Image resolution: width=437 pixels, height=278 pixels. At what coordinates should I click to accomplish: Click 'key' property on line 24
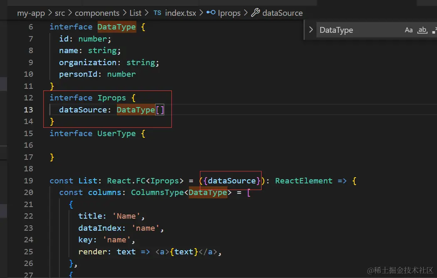[x=85, y=240]
